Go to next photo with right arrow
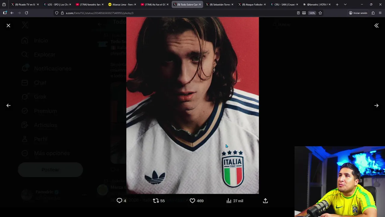 click(376, 105)
